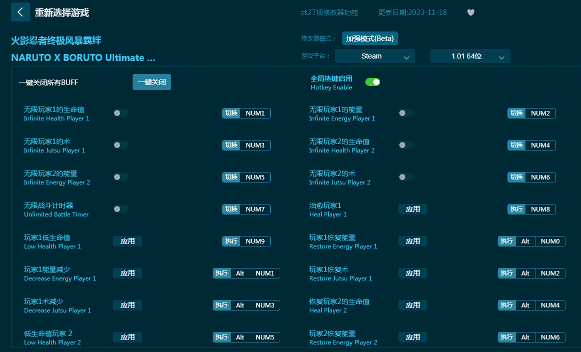The image size is (581, 352).
Task: Toggle the global Hotkey Enable switch
Action: click(x=372, y=82)
